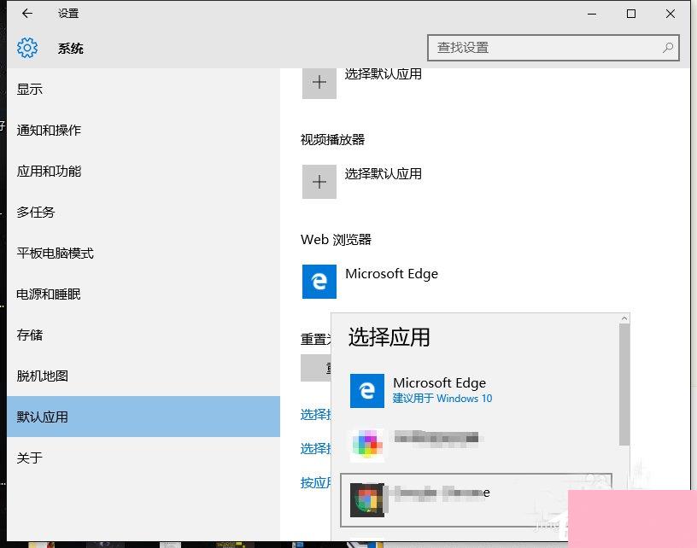Choose the Chrome browser entry in popup

coord(476,500)
